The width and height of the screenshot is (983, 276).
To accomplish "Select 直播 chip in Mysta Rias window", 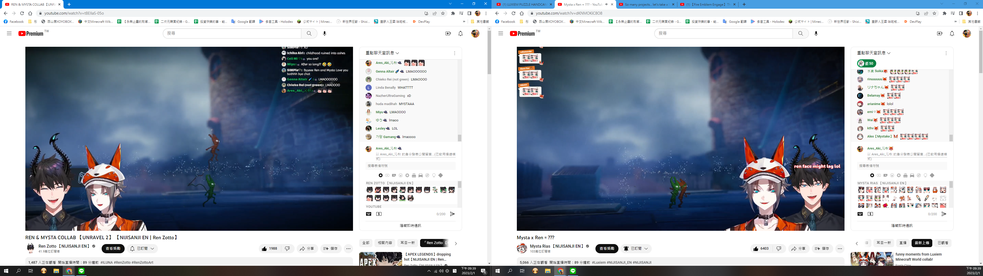I will 903,243.
